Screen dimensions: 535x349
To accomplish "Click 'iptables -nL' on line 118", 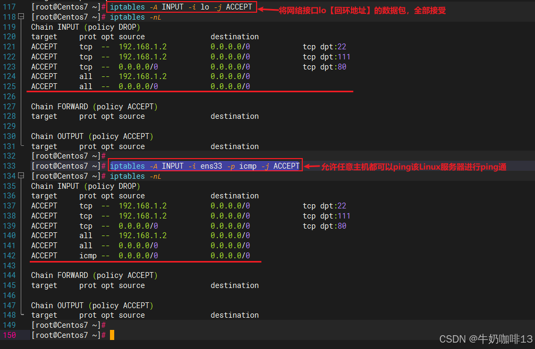I will (x=135, y=16).
